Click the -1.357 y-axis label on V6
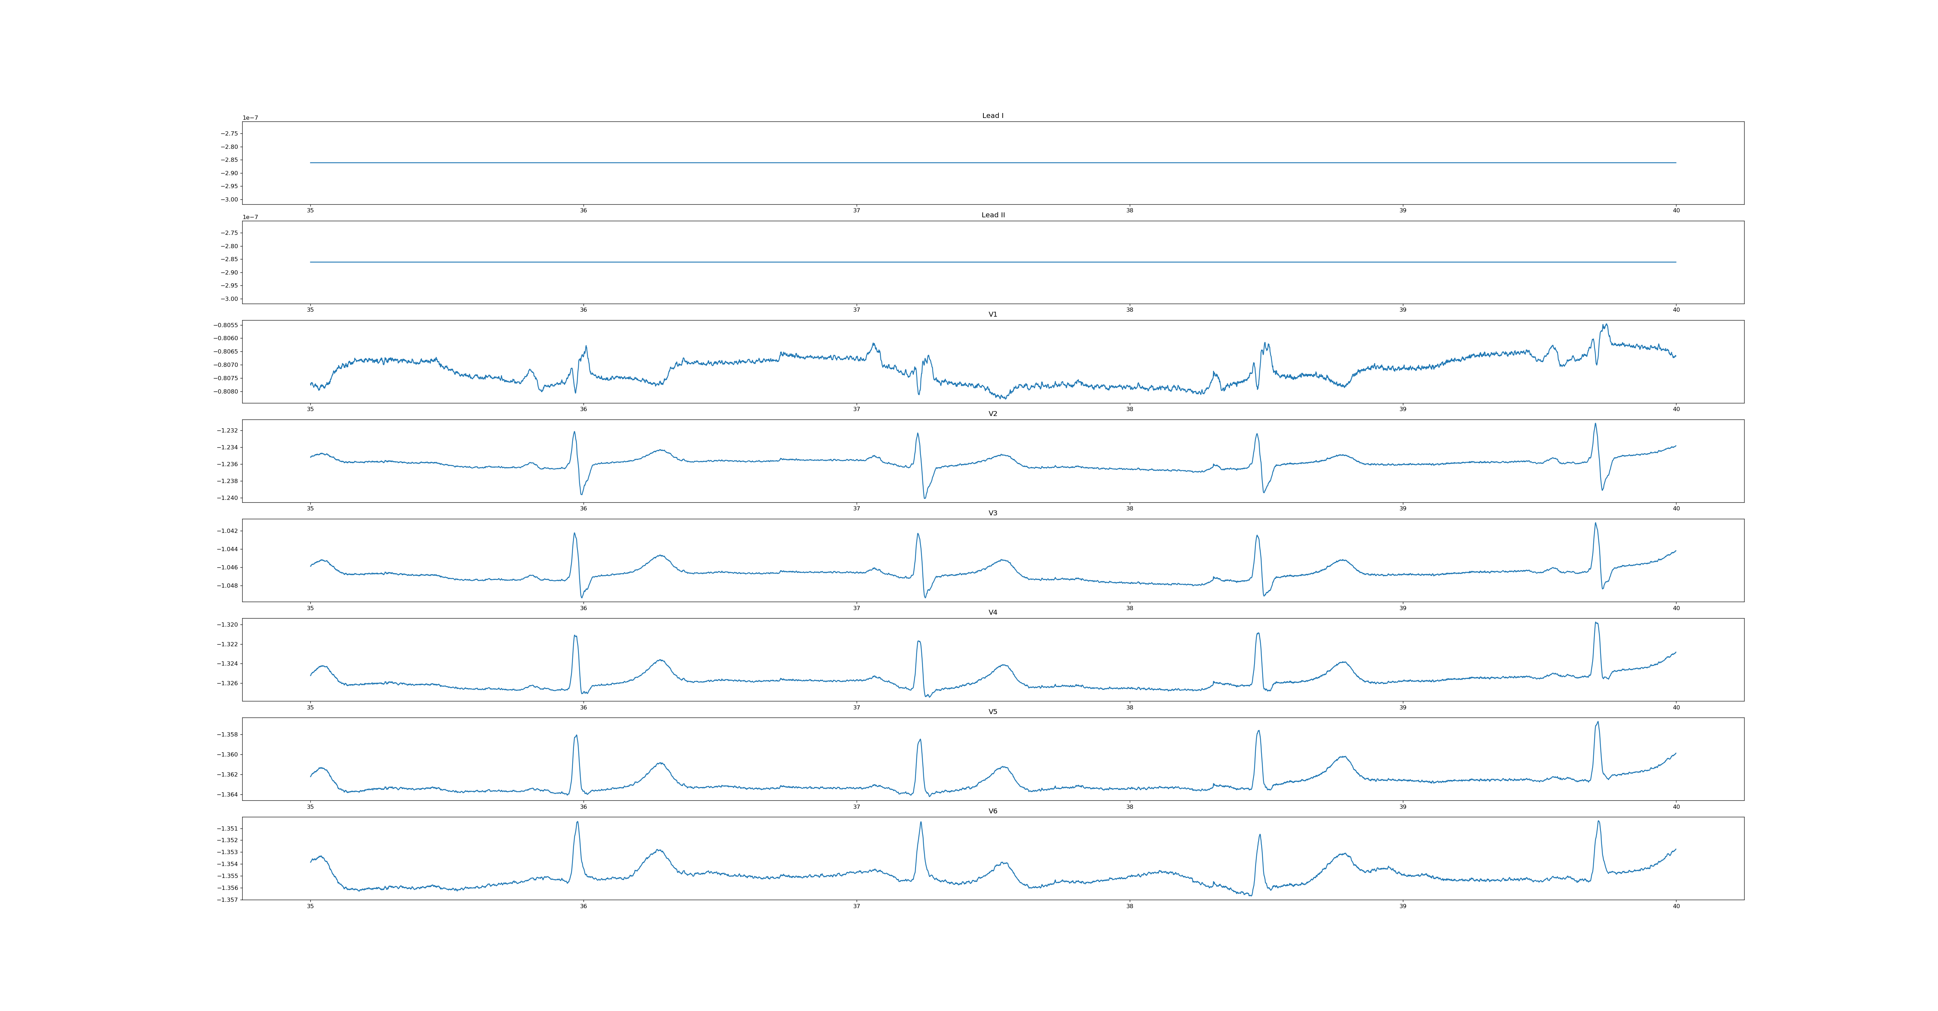Viewport: 1938px width, 1011px height. coord(227,900)
